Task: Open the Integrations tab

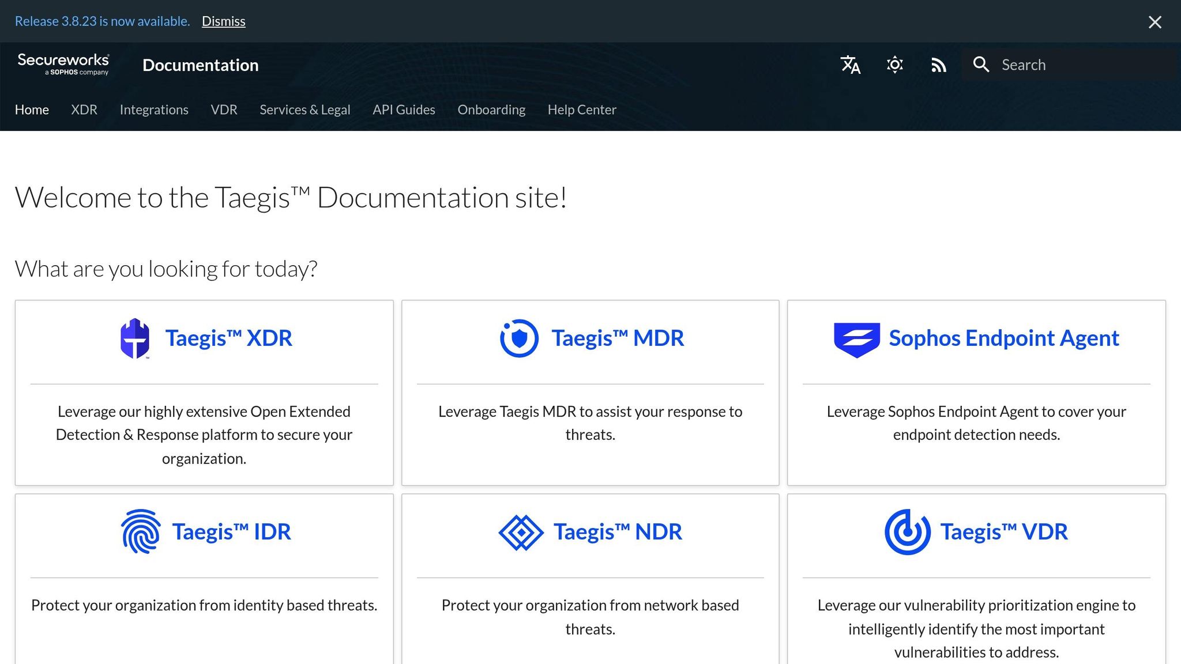Action: (x=154, y=110)
